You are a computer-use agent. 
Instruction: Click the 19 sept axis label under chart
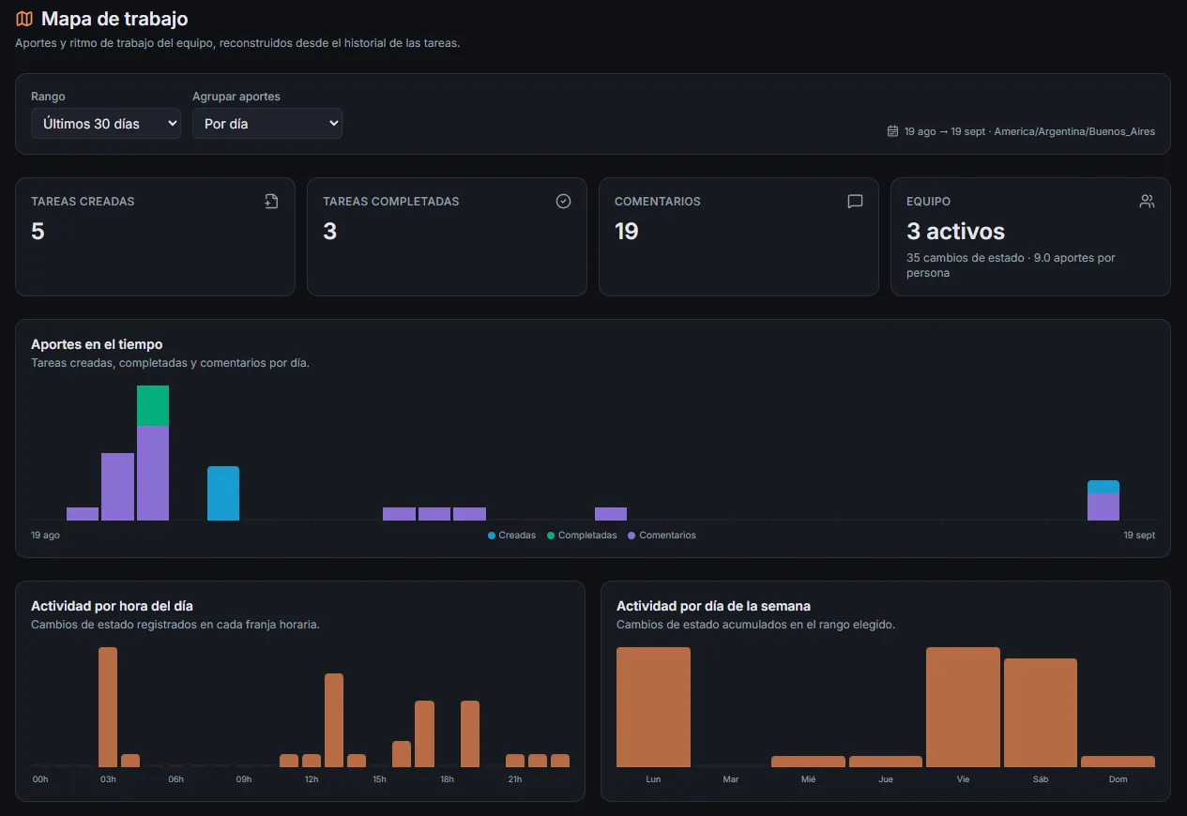point(1139,536)
